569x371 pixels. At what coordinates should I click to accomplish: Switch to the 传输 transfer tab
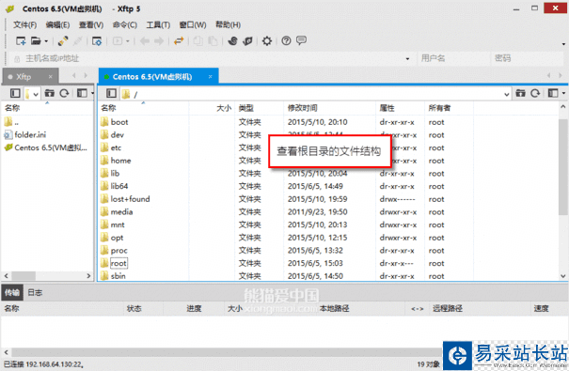12,293
